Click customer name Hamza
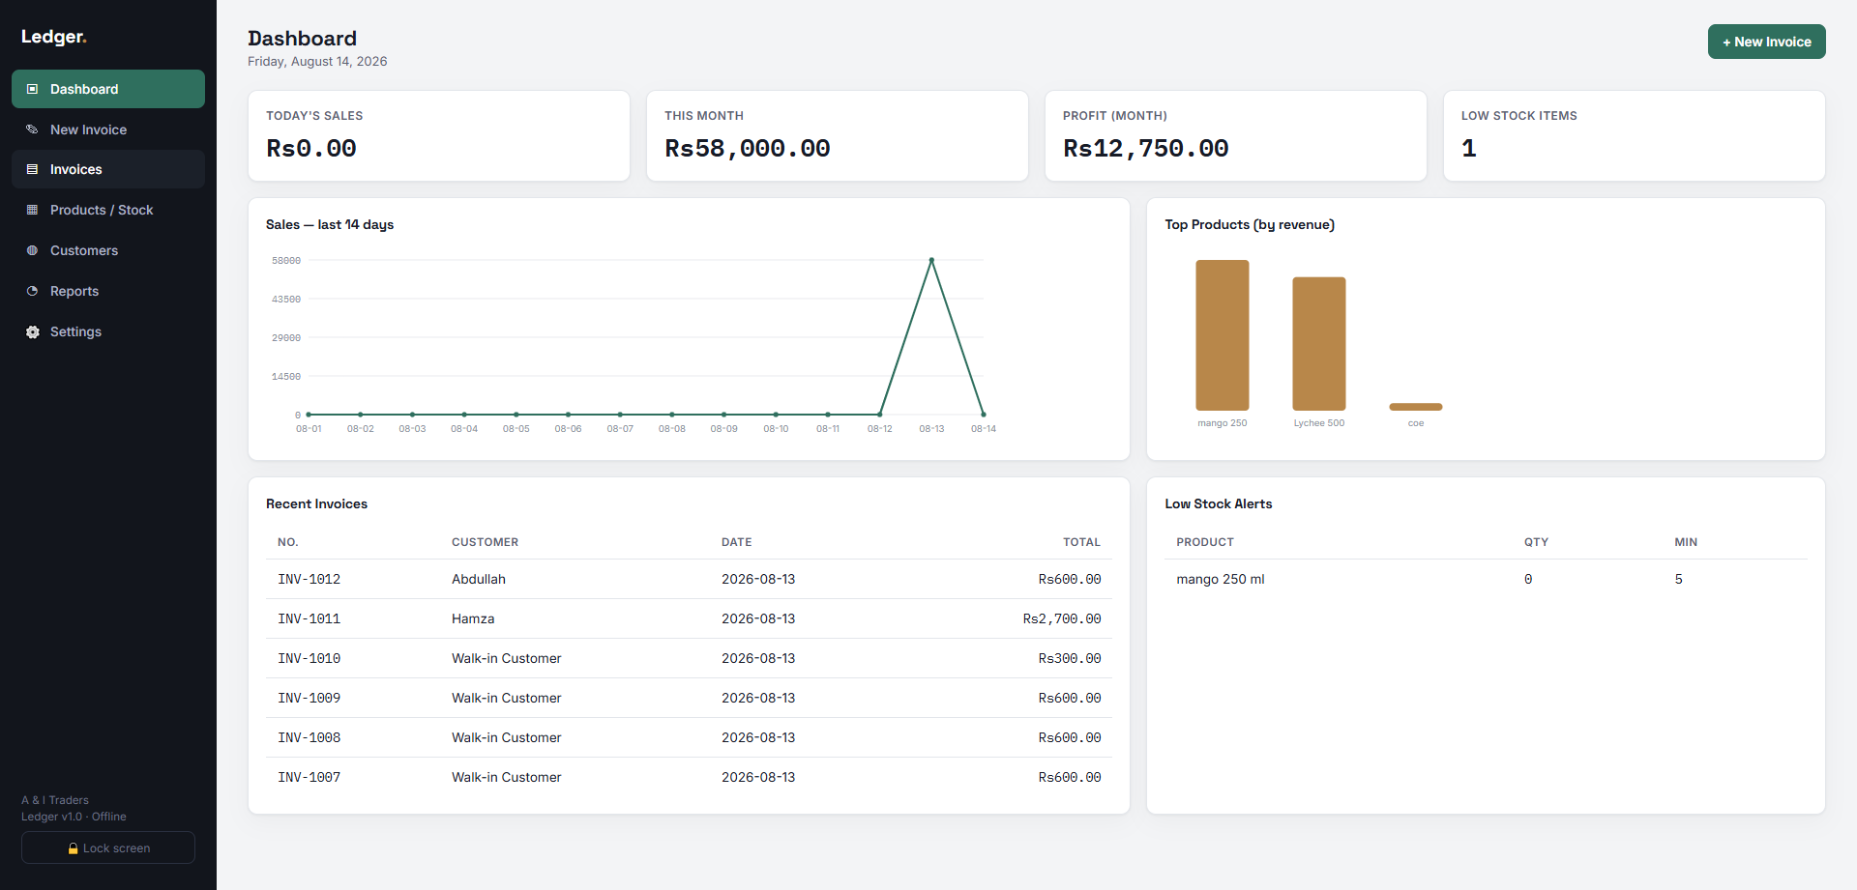 [473, 618]
